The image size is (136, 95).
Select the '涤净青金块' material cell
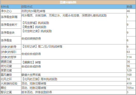11,33
